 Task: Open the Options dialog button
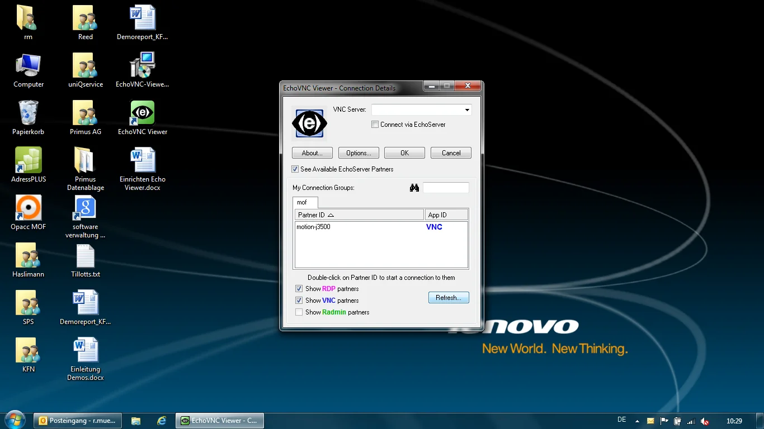(359, 153)
